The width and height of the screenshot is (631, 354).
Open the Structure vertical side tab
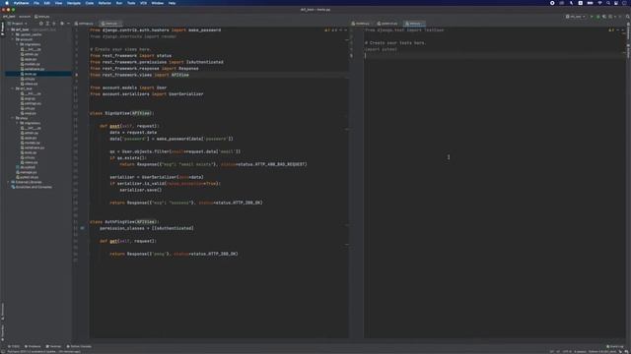click(2, 311)
